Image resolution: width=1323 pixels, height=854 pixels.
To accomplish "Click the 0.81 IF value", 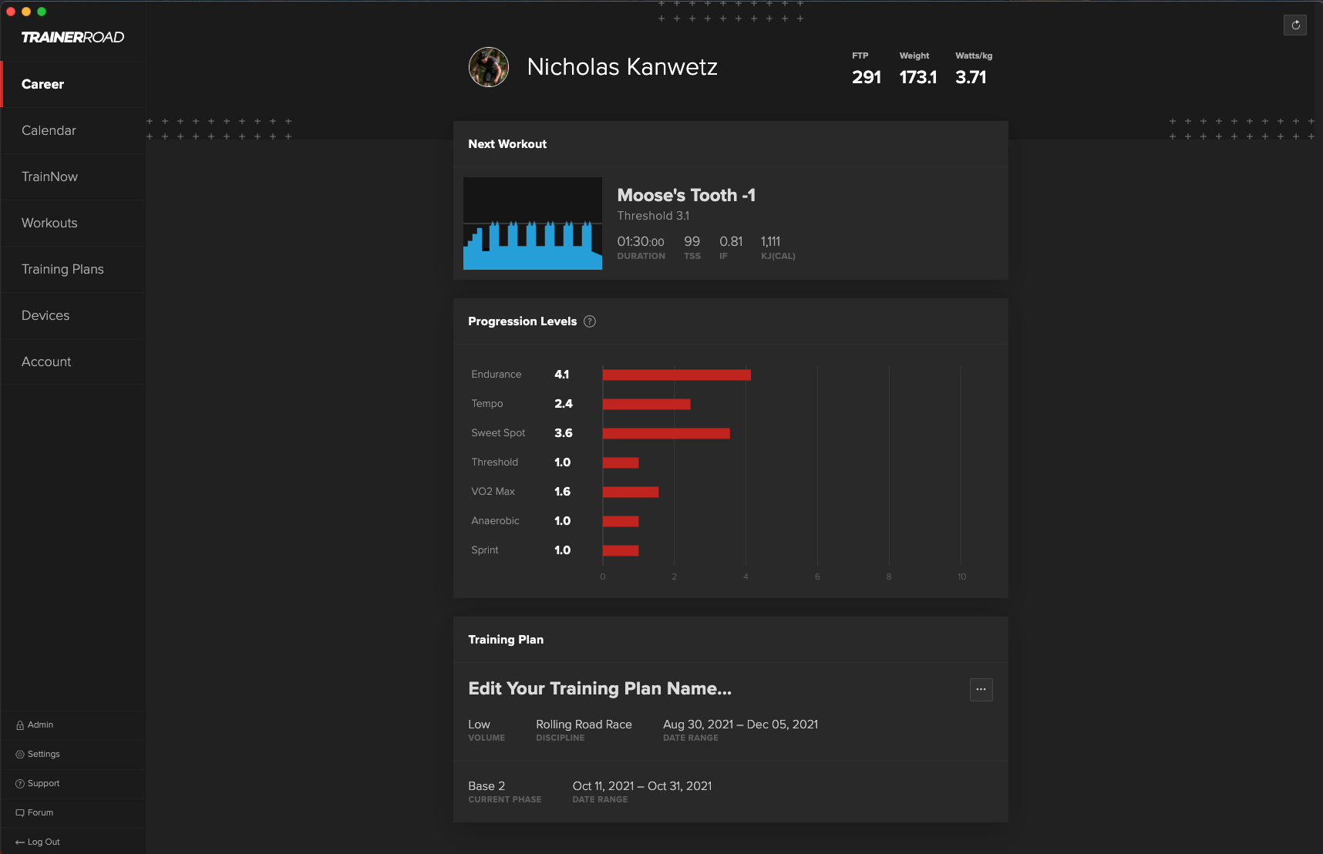I will [731, 242].
